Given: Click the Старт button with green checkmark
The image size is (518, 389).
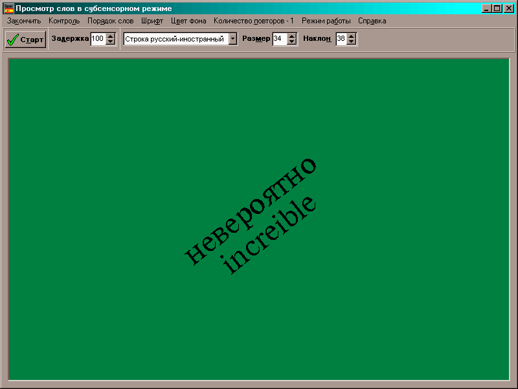Looking at the screenshot, I should [25, 40].
